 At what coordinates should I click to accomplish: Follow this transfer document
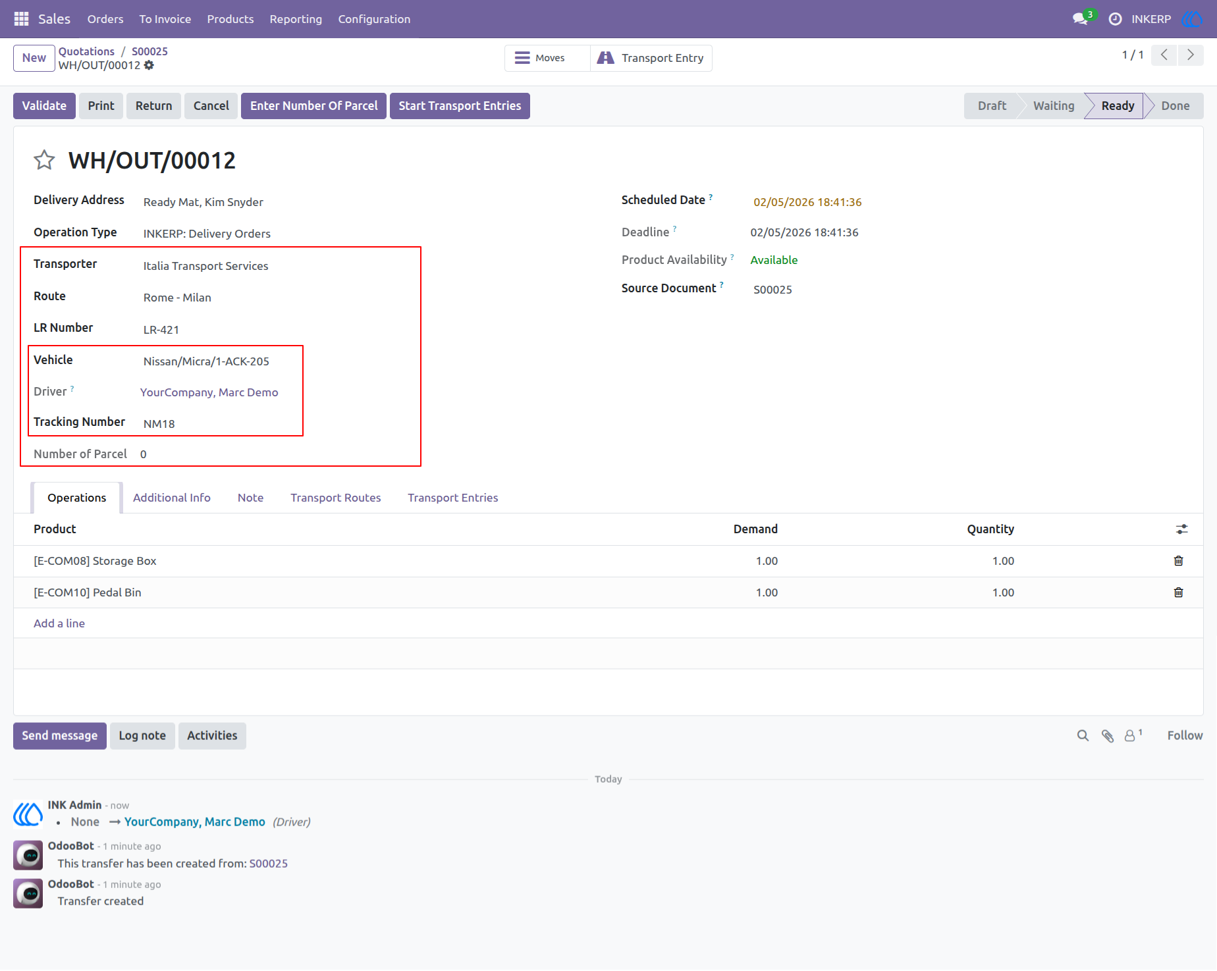point(1185,736)
